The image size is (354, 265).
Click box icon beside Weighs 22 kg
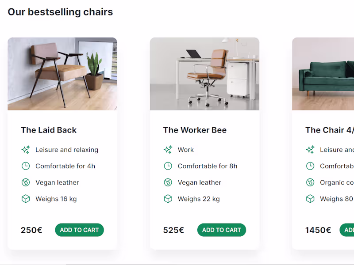click(x=168, y=199)
